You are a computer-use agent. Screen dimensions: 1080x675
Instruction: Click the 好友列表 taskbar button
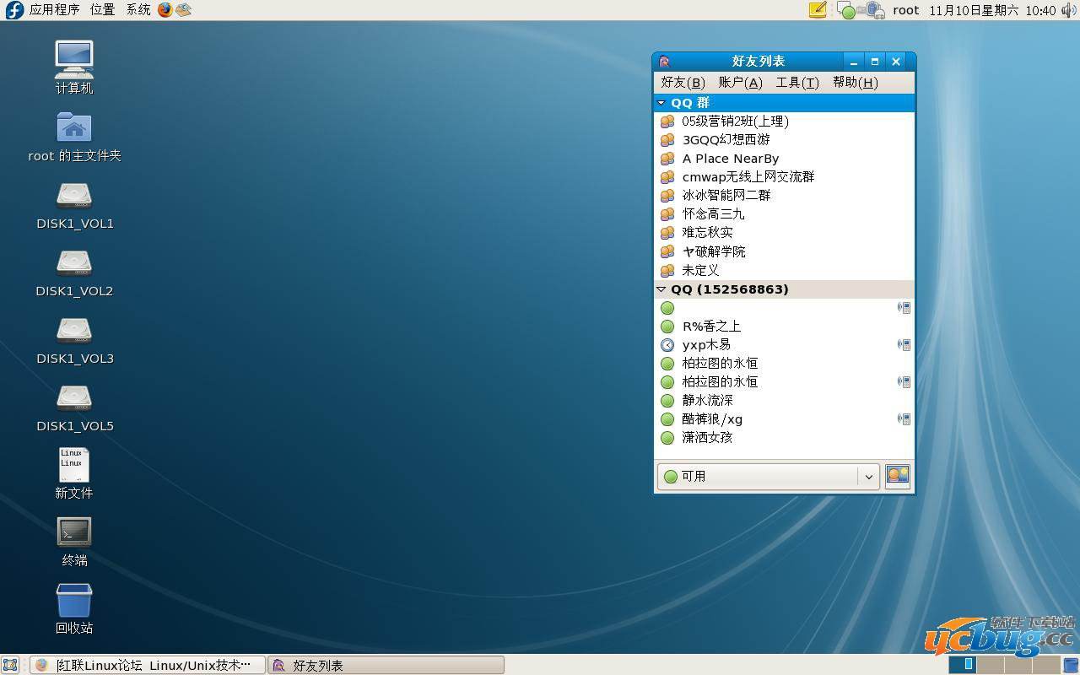pos(386,665)
